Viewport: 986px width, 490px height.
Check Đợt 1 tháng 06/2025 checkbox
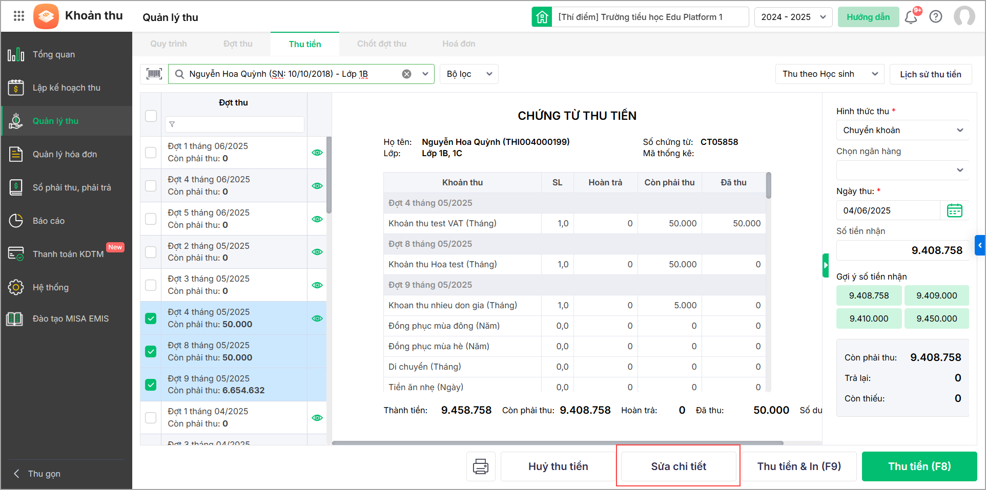pos(151,153)
